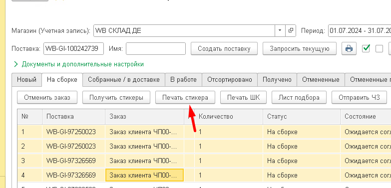Click quantity 1 in row 2
Viewport: 391px width, 188px height.
tap(229, 146)
